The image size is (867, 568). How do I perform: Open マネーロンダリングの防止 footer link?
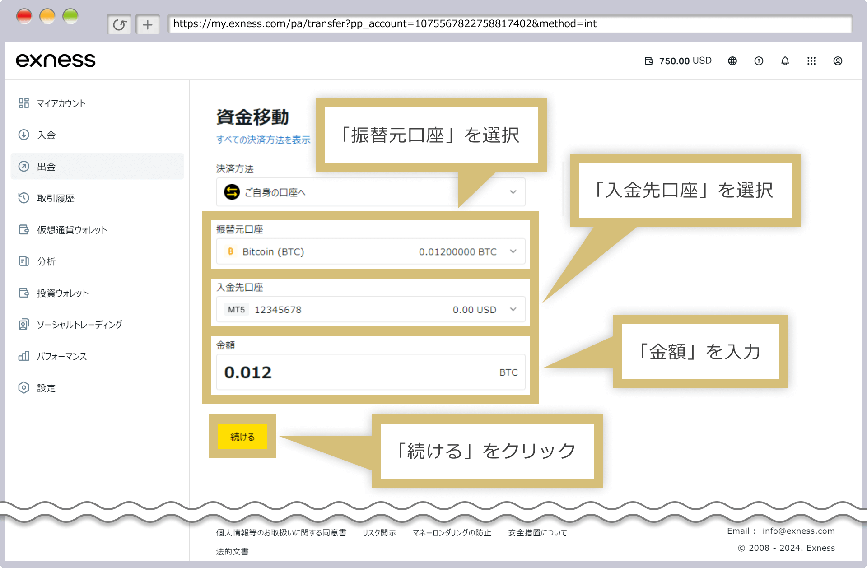(452, 532)
